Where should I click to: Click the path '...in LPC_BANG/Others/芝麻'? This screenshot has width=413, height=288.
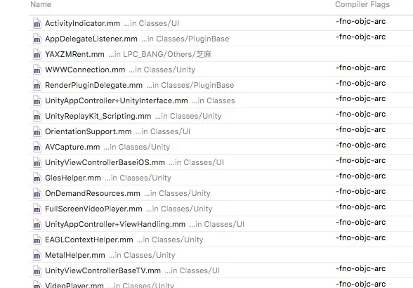(x=160, y=54)
